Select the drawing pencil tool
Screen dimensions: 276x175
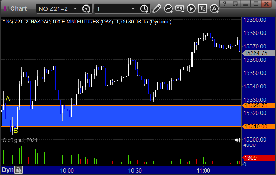coord(157,9)
